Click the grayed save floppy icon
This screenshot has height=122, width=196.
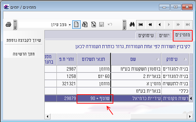click(x=102, y=24)
